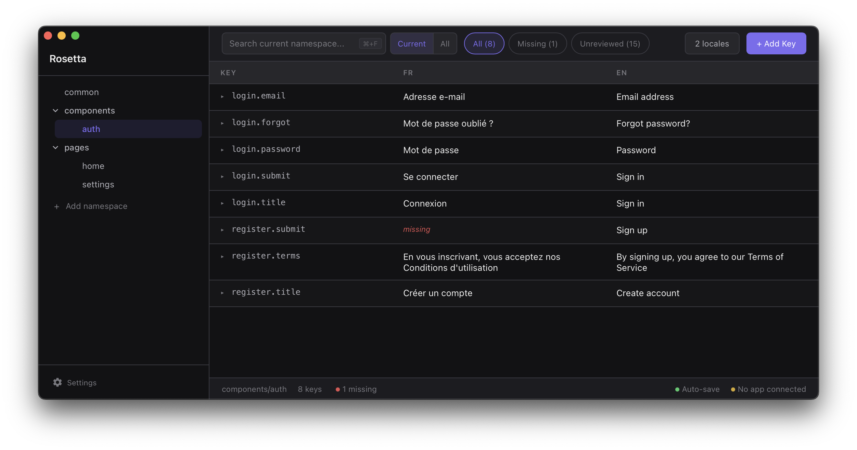Click the yellow No app connected indicator
Screen dimensions: 857x450
click(733, 389)
